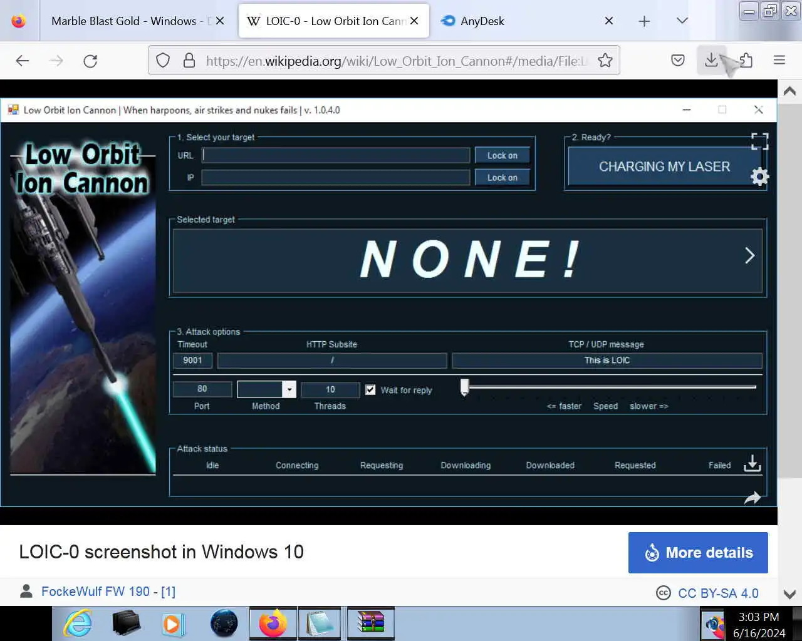
Task: Open the media viewer settings gear
Action: [759, 177]
